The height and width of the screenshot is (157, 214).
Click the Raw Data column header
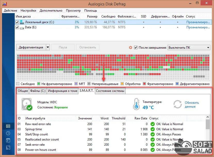[137, 118]
